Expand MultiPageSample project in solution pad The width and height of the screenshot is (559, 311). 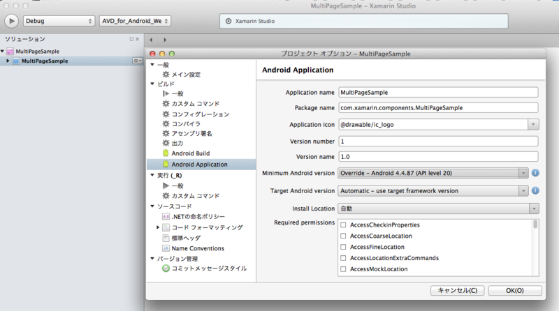coord(8,61)
